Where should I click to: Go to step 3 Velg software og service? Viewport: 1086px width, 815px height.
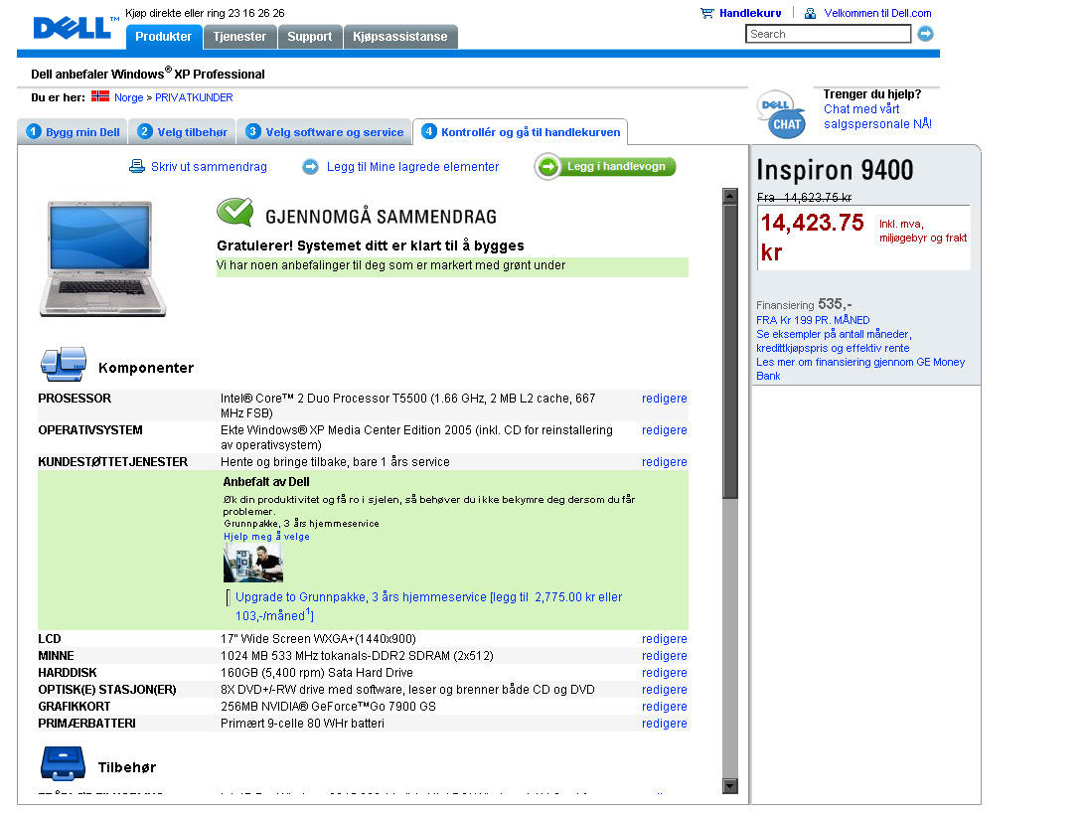point(325,131)
